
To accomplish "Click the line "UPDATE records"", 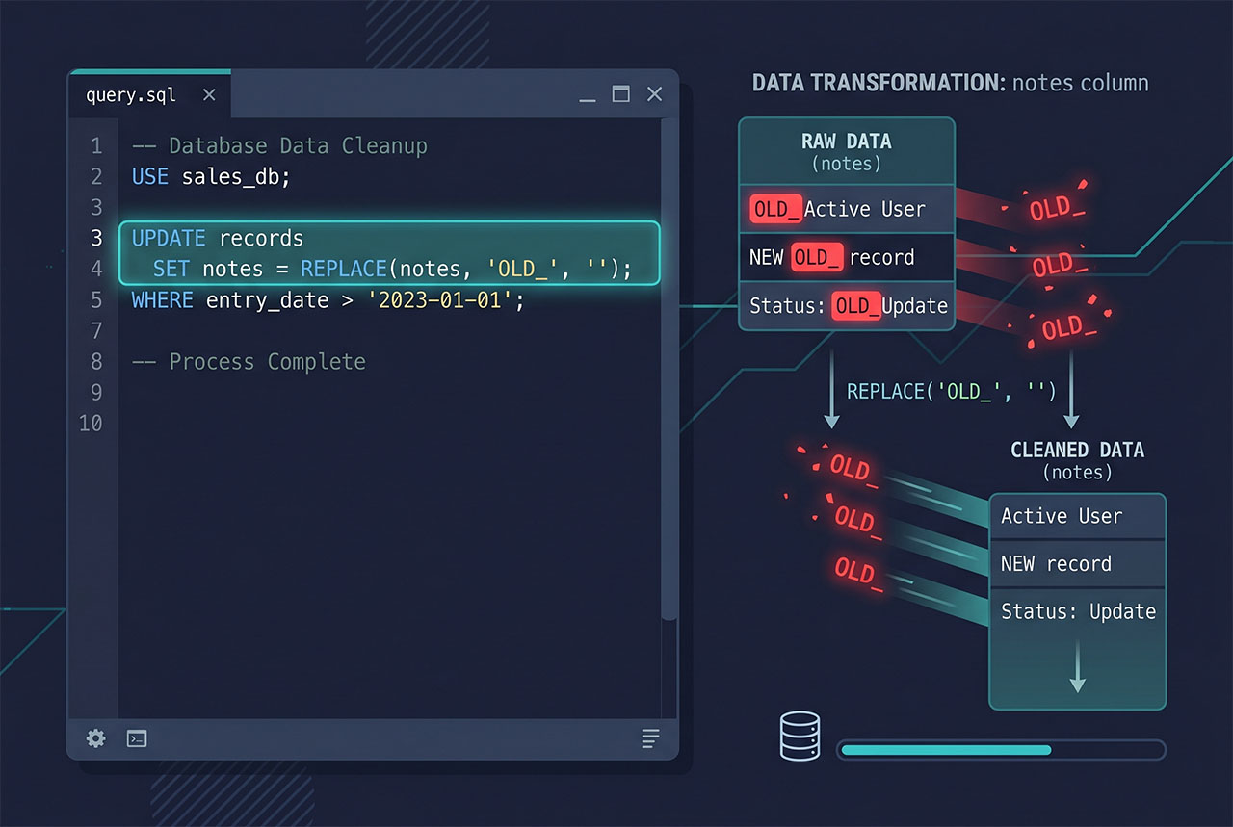I will (218, 238).
